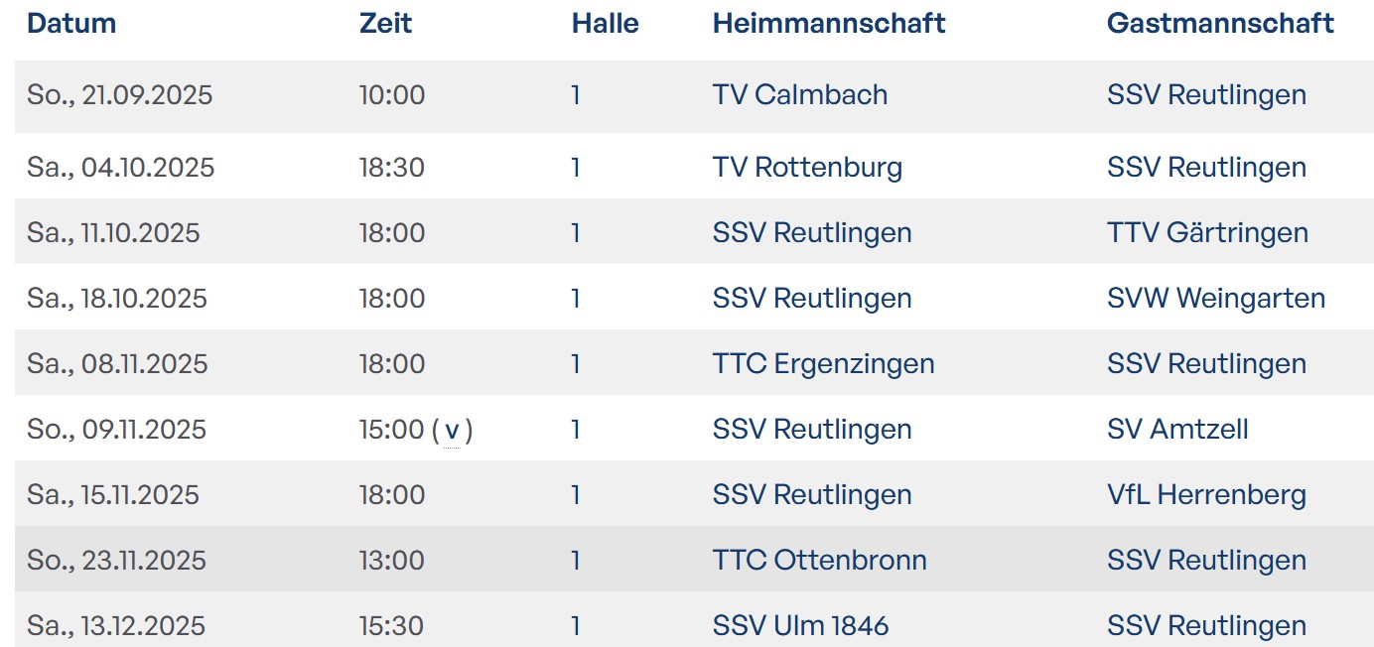Click the Heimmannschaft column header
Screen dimensions: 1374x647
[829, 24]
